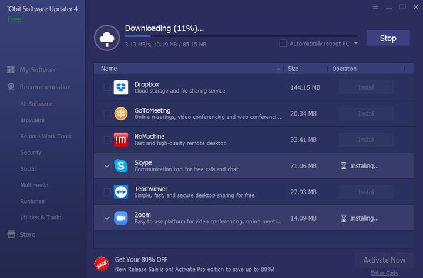Uncheck the Skype checkbox
Viewport: 423px width, 278px height.
tap(106, 166)
